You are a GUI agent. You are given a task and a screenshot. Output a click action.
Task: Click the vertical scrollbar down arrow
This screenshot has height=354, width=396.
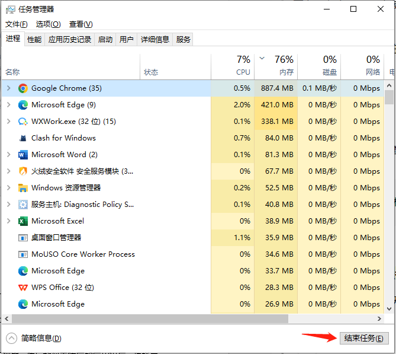pyautogui.click(x=389, y=309)
